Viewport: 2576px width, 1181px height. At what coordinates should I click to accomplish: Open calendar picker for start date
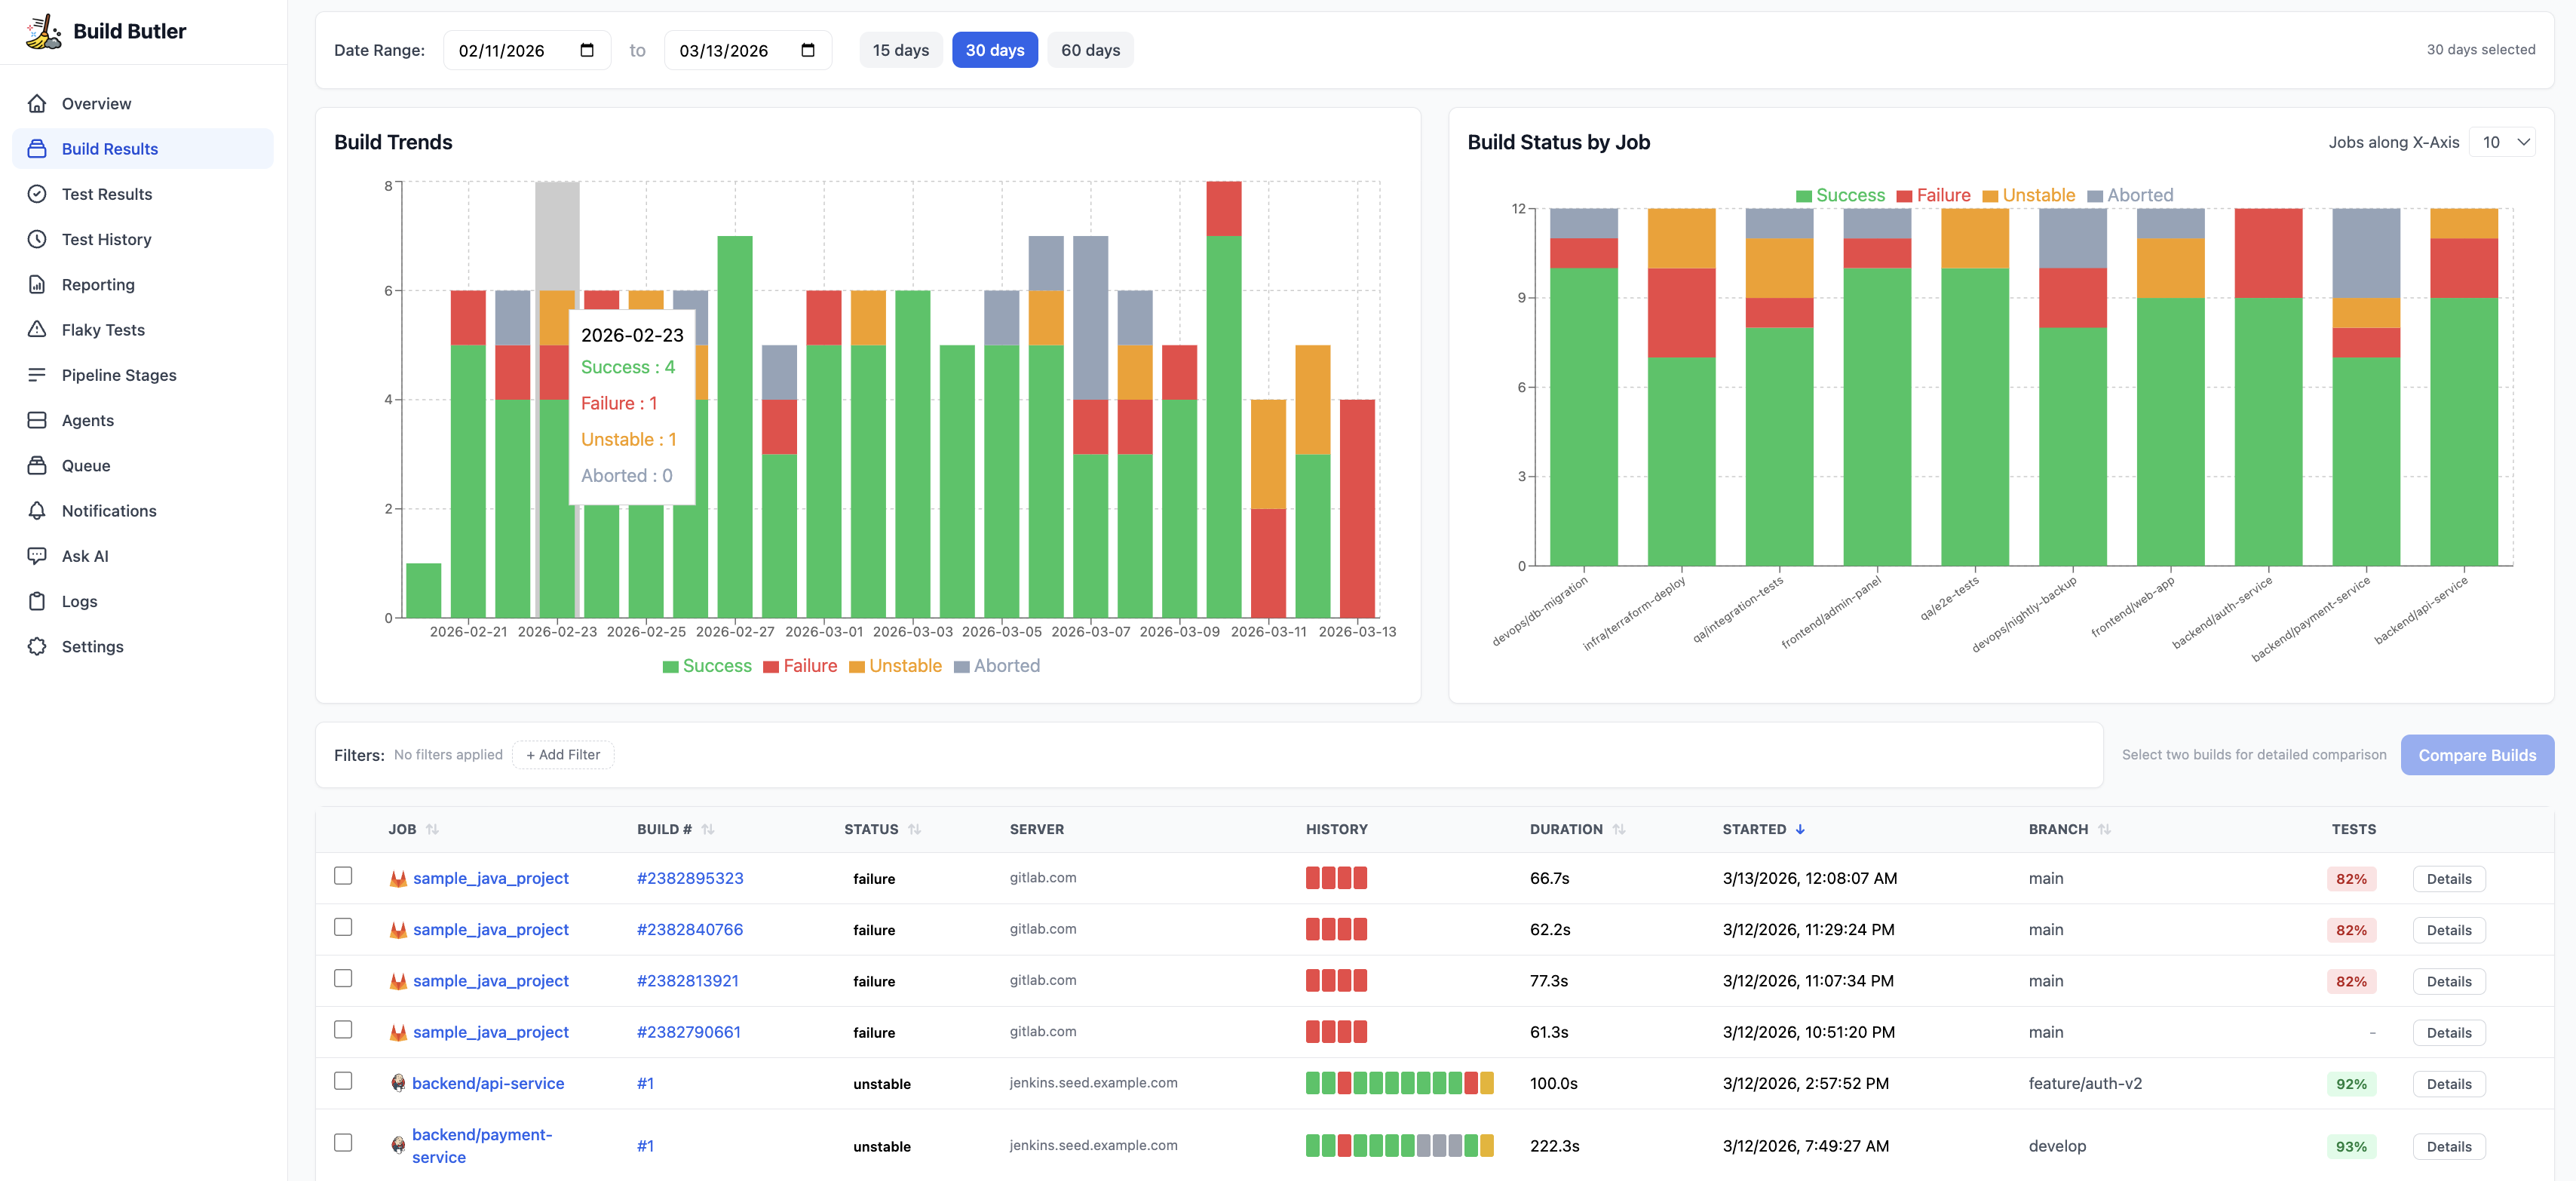pyautogui.click(x=587, y=50)
